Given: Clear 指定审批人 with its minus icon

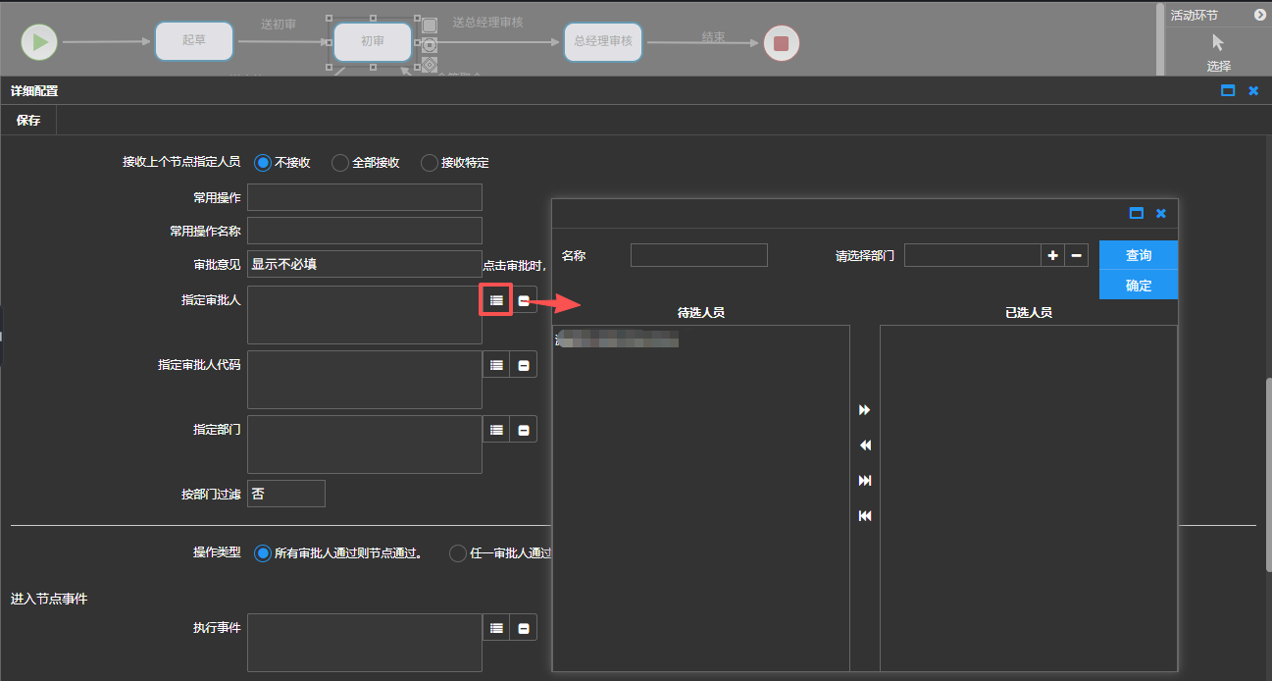Looking at the screenshot, I should coord(524,301).
